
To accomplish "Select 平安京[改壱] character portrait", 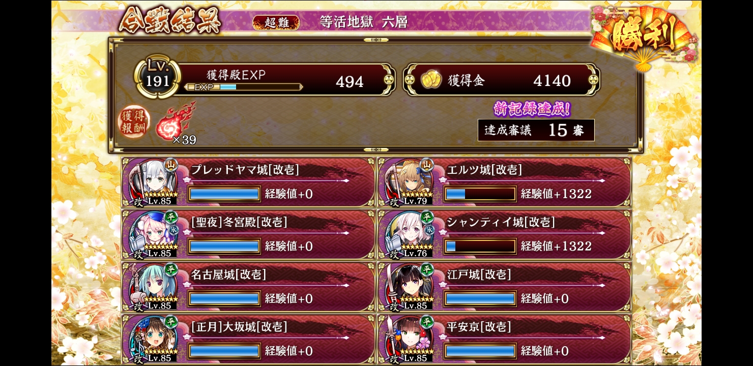I will 409,339.
